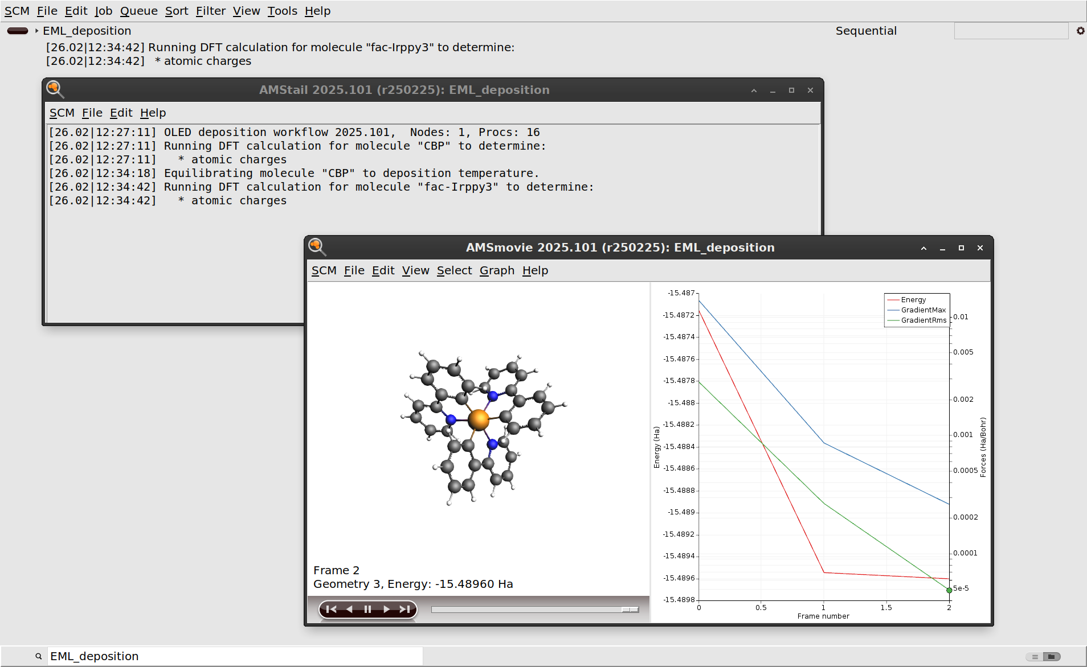
Task: Expand the EML_deposition job details arrow
Action: pyautogui.click(x=36, y=31)
